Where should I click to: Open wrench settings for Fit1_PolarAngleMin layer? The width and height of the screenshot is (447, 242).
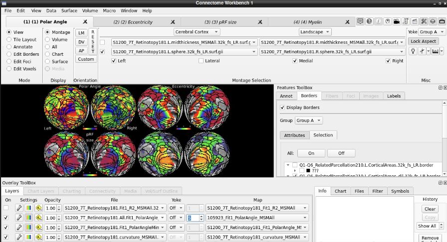point(19,228)
